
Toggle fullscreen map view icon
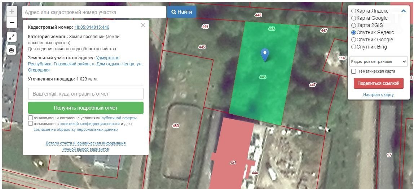(x=12, y=37)
